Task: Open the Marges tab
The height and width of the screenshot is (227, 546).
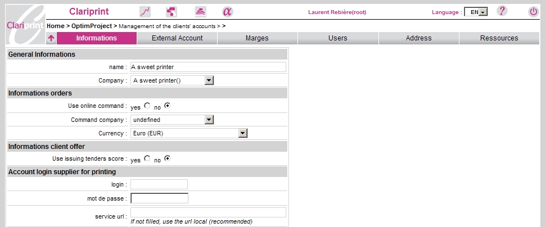Action: pyautogui.click(x=257, y=38)
